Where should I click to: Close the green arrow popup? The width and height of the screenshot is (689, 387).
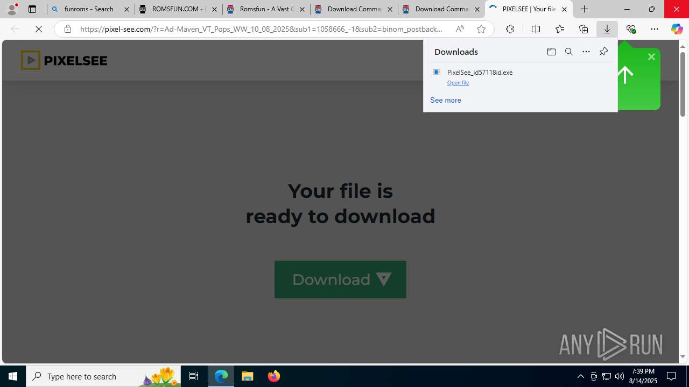[x=651, y=57]
